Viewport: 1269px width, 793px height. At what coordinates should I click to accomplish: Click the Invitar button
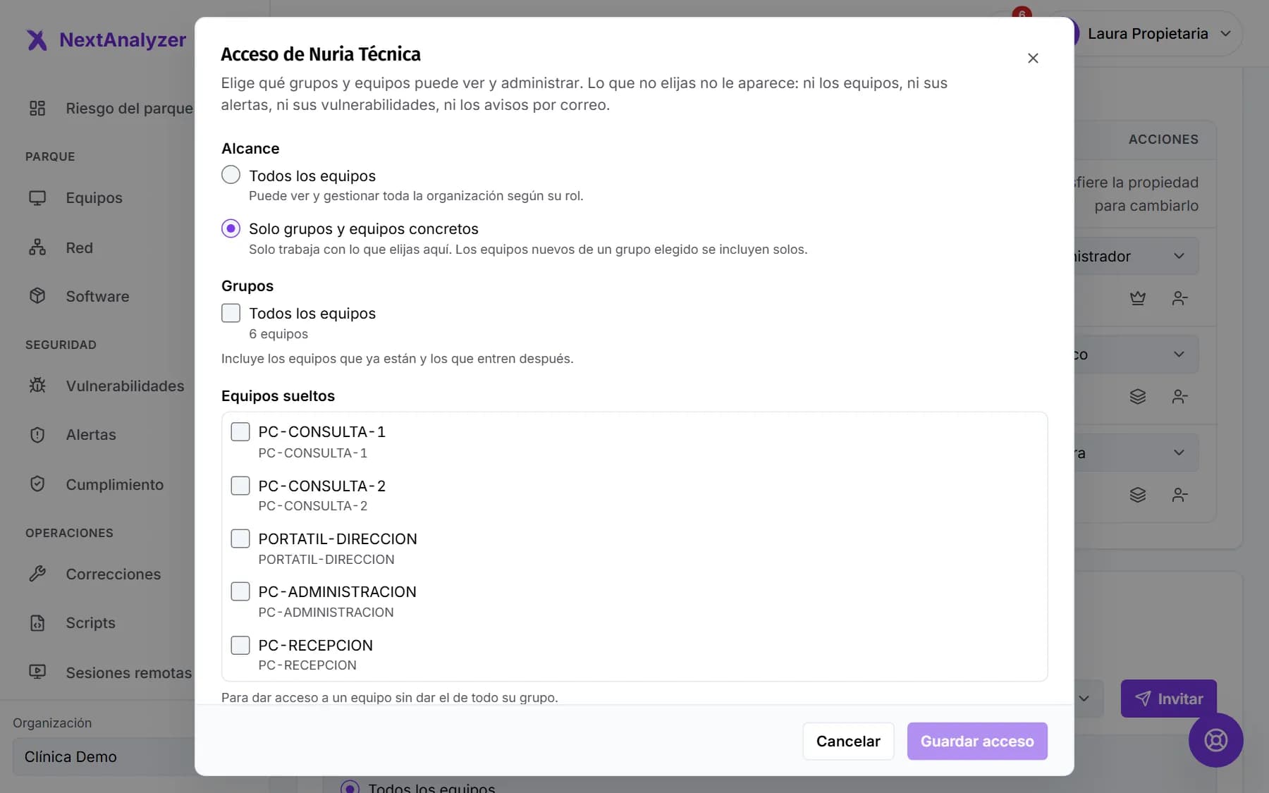tap(1169, 699)
